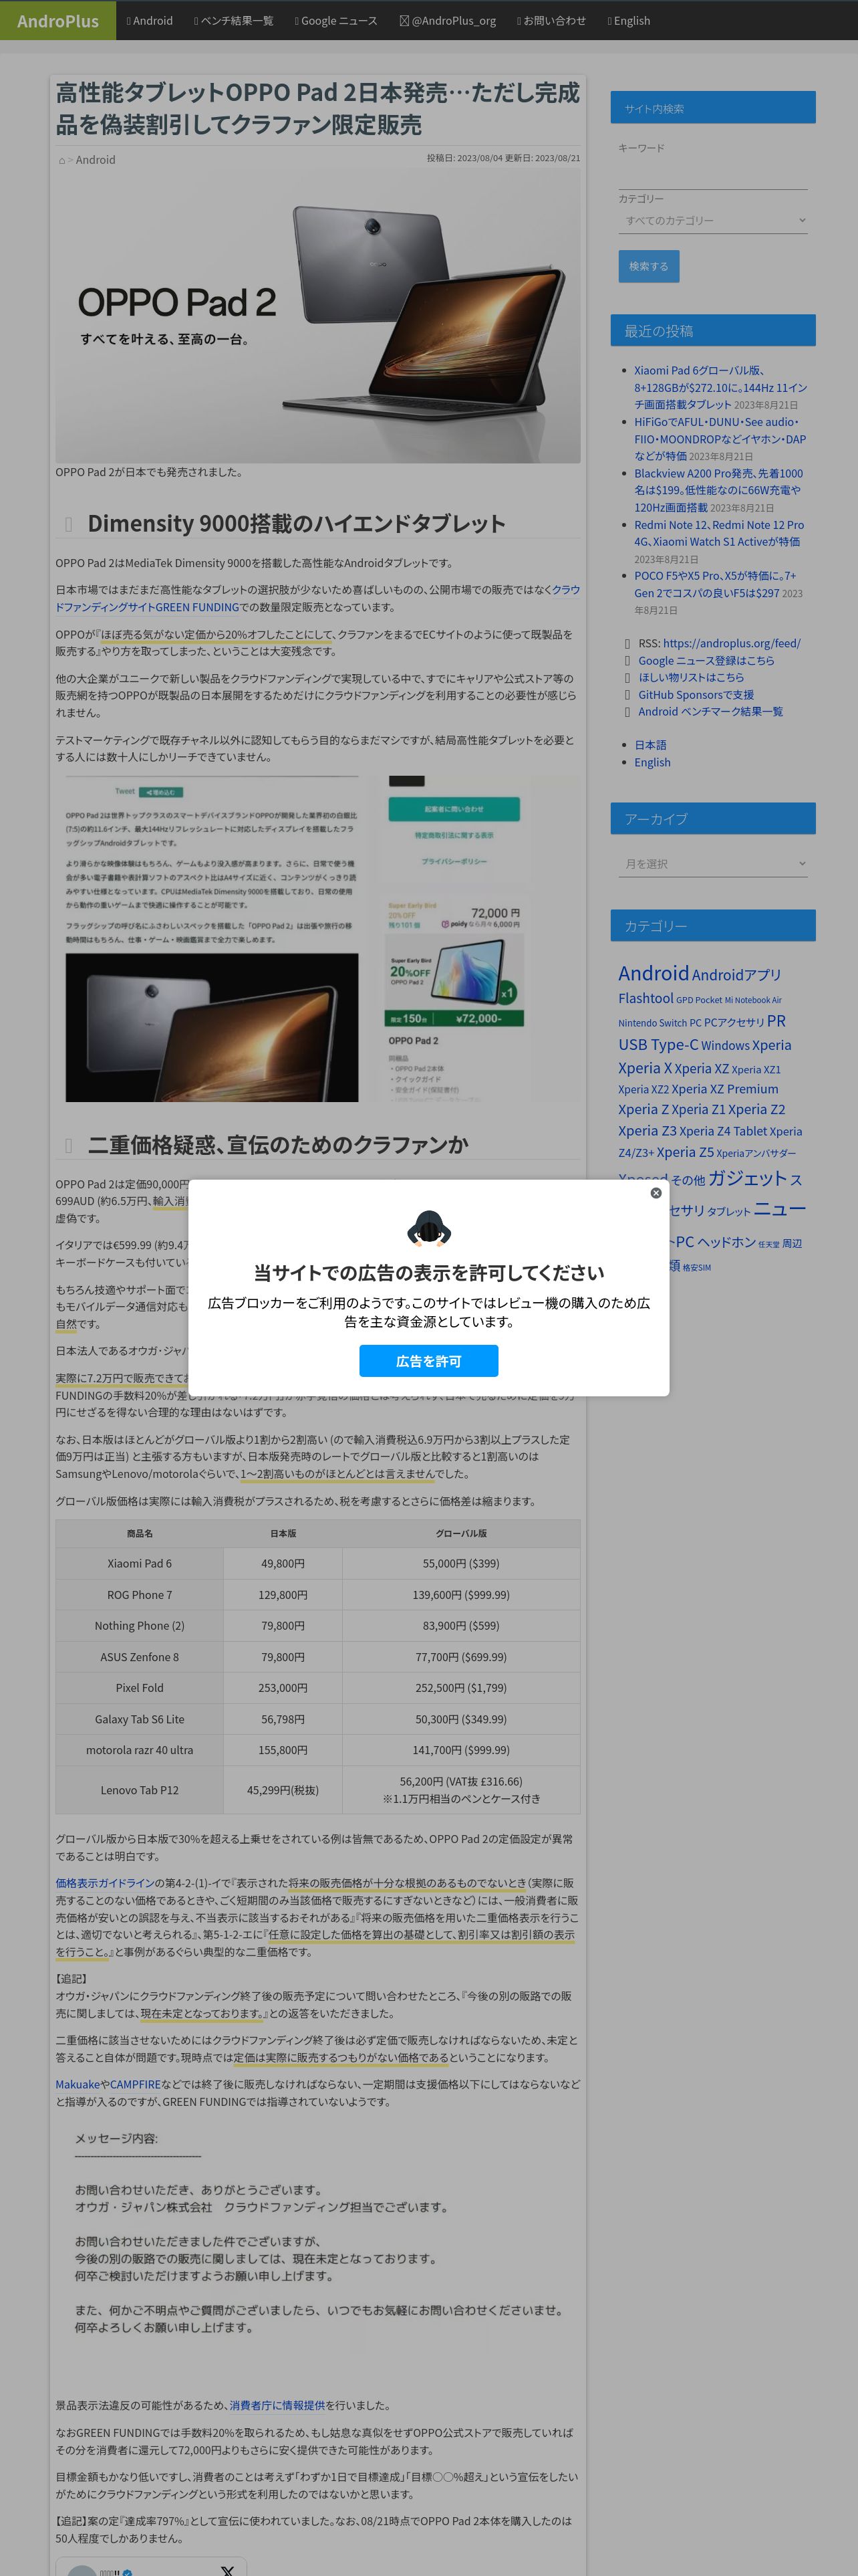Click the X logo on embedded tweet
The height and width of the screenshot is (2576, 858).
pyautogui.click(x=228, y=2571)
